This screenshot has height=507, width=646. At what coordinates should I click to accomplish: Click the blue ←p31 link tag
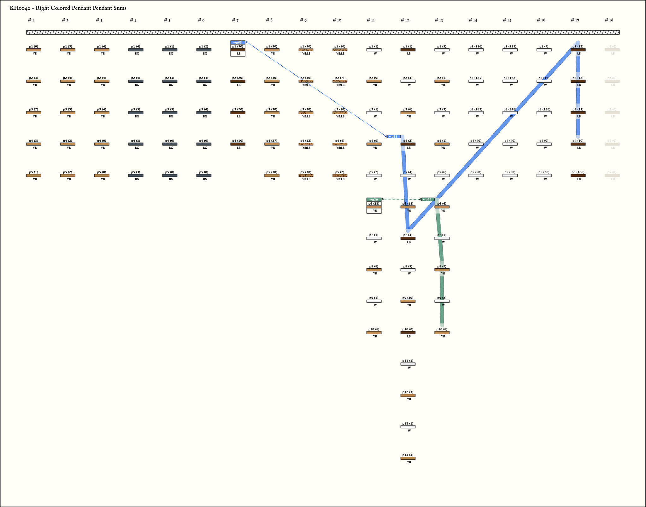pyautogui.click(x=394, y=137)
